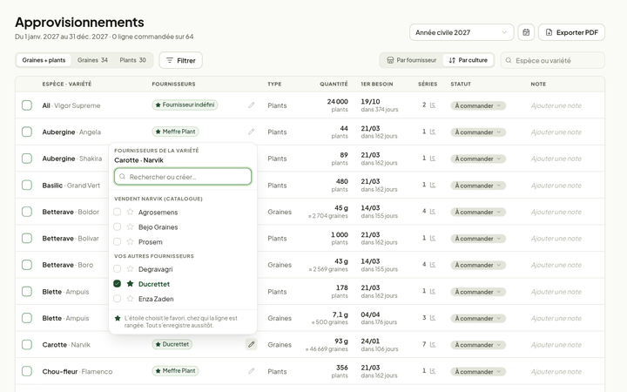Switch to Graines + plants tab
Screen dimensions: 627x392
(x=44, y=60)
